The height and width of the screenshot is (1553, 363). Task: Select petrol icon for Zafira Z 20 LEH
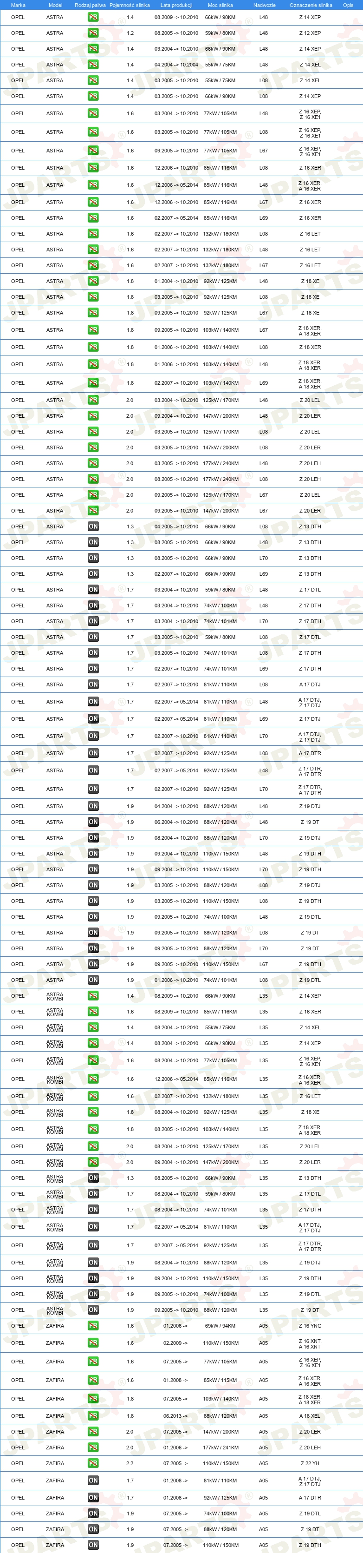[93, 1448]
